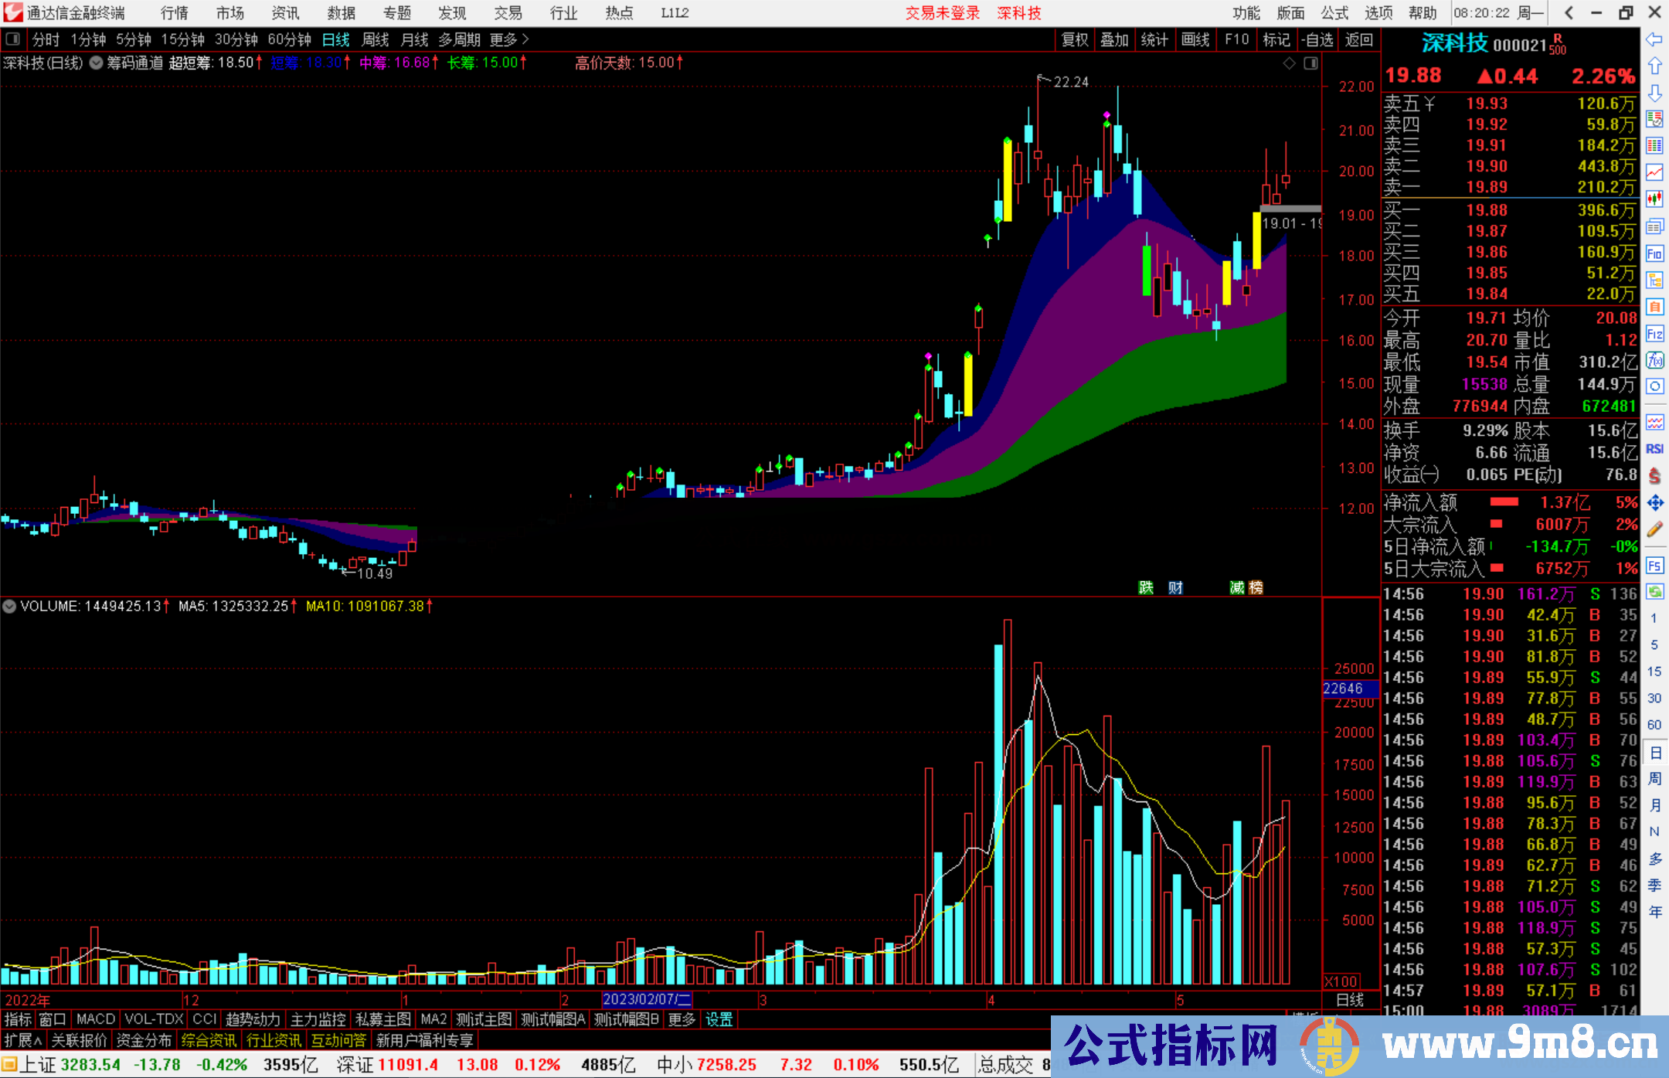Click the 财 badge under the chart
The image size is (1669, 1078).
[1176, 588]
